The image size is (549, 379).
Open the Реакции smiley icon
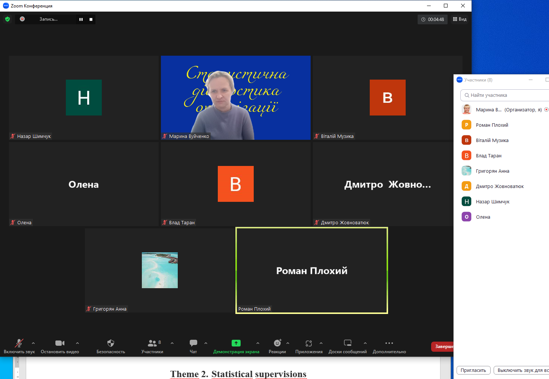click(x=277, y=343)
